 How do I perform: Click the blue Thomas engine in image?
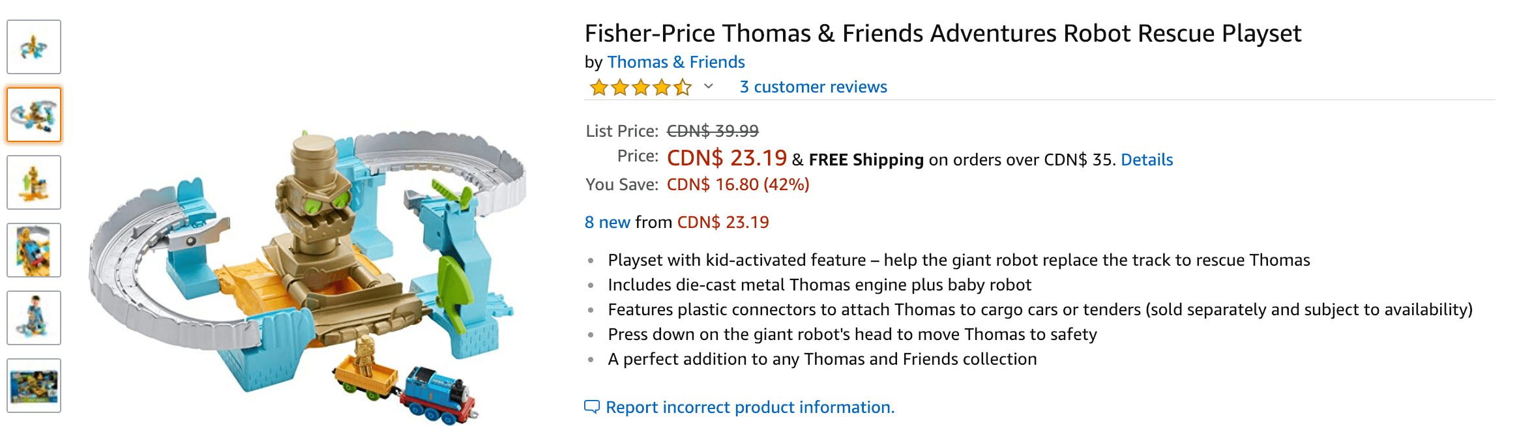point(439,393)
